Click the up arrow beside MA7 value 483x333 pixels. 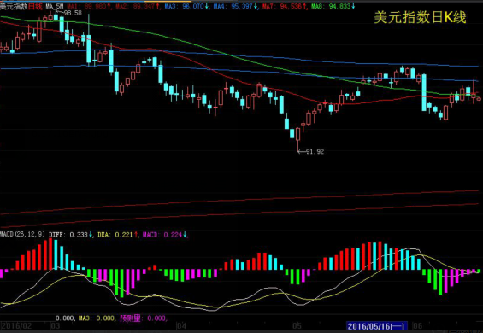pos(304,6)
